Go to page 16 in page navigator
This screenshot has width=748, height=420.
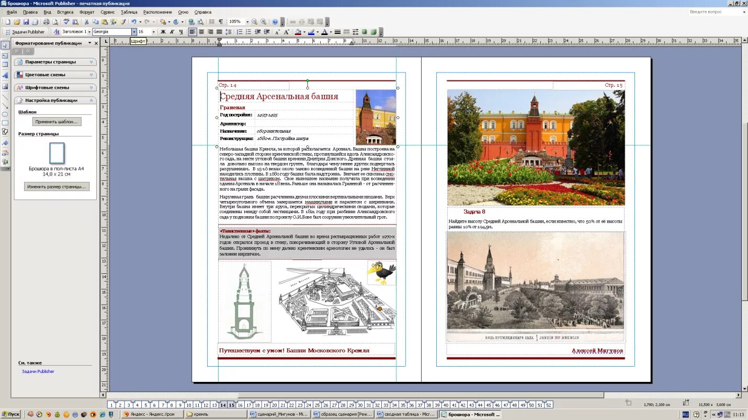coord(240,405)
